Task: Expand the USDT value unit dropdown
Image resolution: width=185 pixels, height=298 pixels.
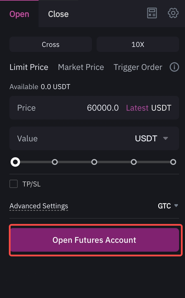Action: 152,138
